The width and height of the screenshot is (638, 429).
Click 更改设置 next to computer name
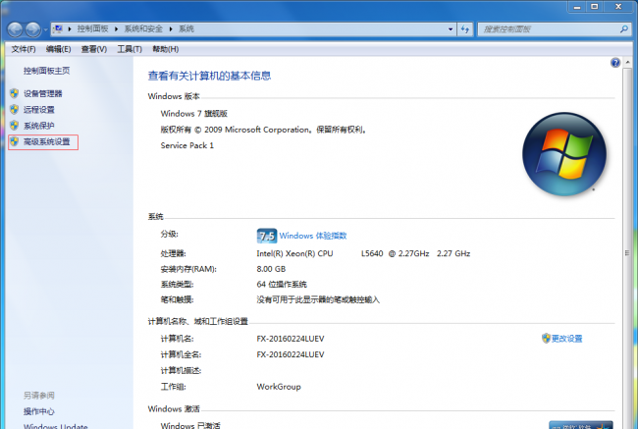point(566,339)
